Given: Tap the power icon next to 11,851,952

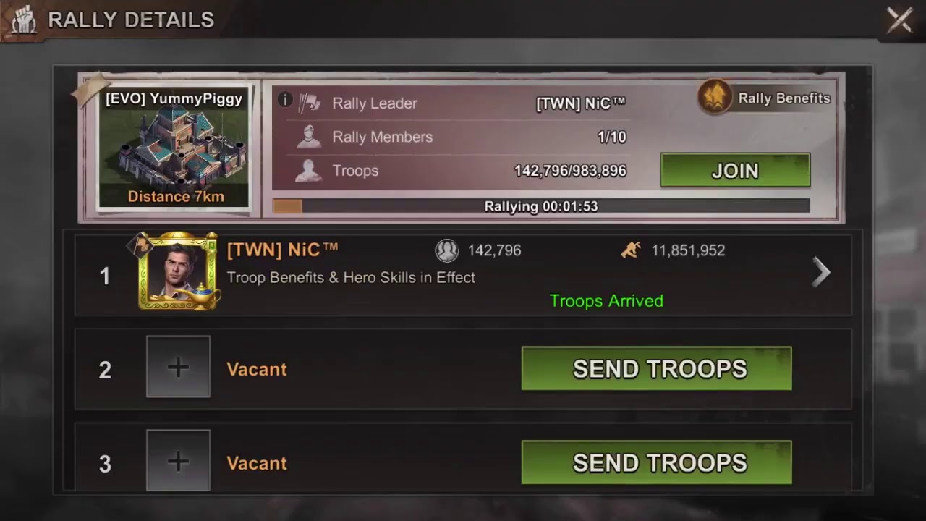Looking at the screenshot, I should (x=631, y=250).
